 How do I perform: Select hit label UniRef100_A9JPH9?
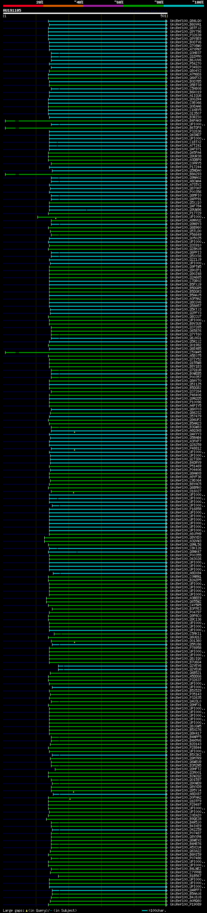(x=186, y=534)
